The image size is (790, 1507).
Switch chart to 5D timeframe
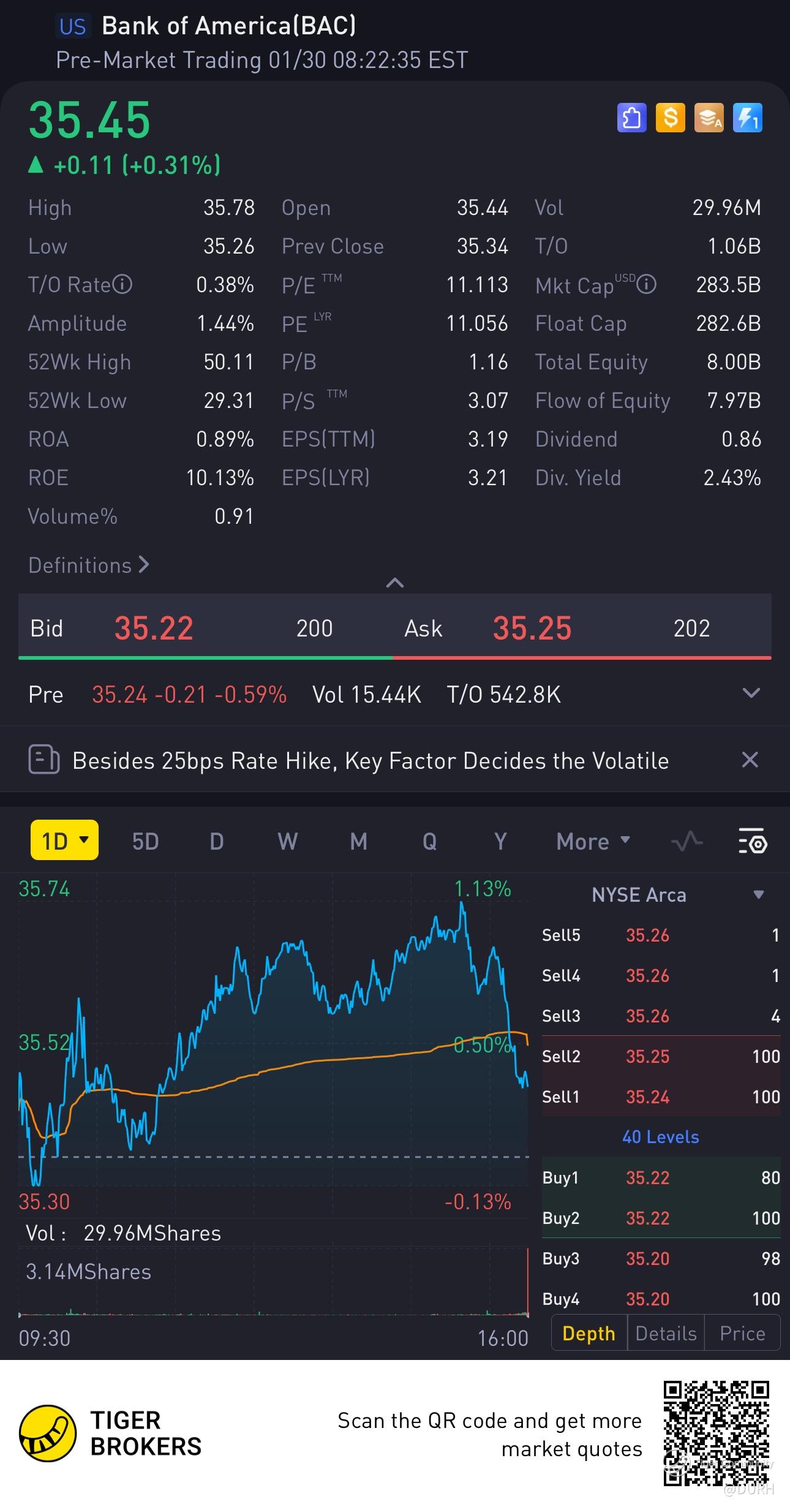[145, 841]
